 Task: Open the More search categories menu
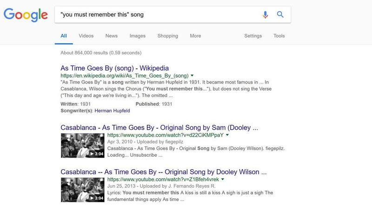[x=195, y=36]
